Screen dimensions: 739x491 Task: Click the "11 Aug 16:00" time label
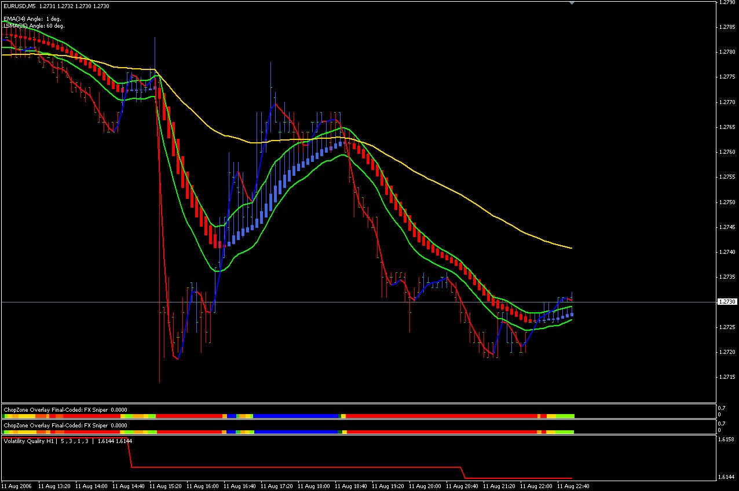[x=203, y=486]
